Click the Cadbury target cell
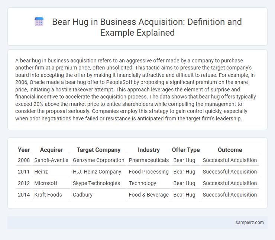275x240 pixels. point(98,195)
